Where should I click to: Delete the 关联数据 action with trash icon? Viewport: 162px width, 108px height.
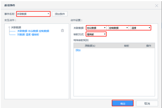(63, 31)
